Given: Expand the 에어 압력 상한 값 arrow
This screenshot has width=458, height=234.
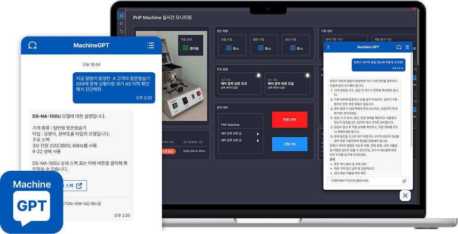Looking at the screenshot, I should tap(258, 141).
